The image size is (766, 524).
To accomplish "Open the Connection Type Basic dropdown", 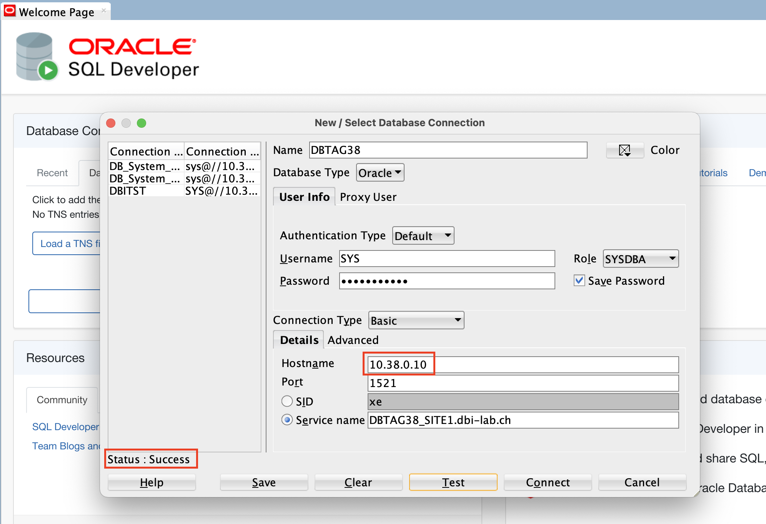I will pyautogui.click(x=416, y=320).
